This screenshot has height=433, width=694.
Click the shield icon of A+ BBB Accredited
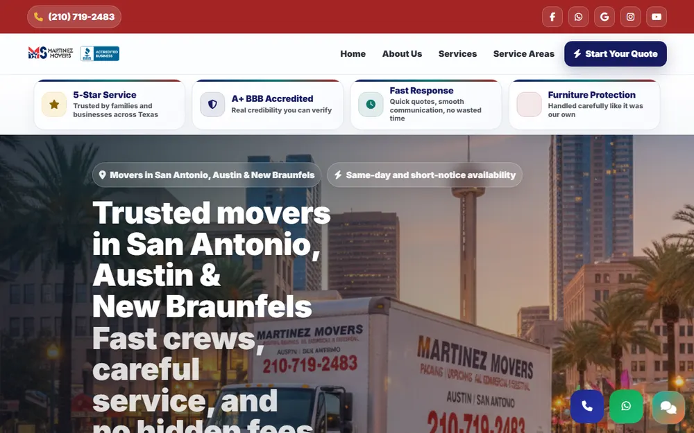click(x=212, y=105)
